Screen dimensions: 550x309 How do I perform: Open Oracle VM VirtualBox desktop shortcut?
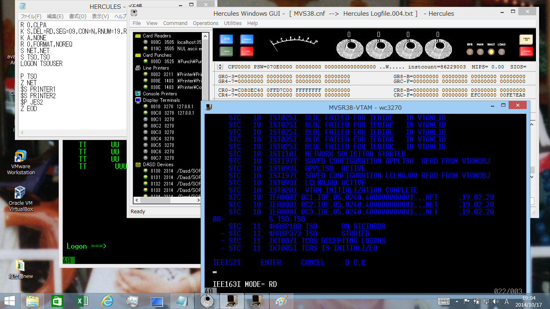21,199
